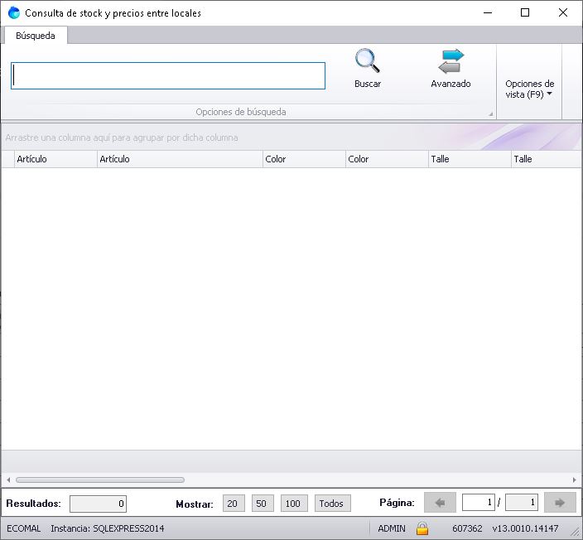Screen dimensions: 583x540
Task: Click Instancia: SQLEXPRESS2014 in status bar
Action: 108,528
